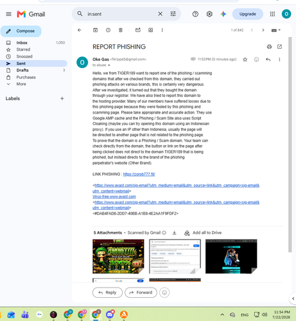The width and height of the screenshot is (296, 321).
Task: Open the taskbar clock showing 11:54 PM
Action: tap(282, 315)
